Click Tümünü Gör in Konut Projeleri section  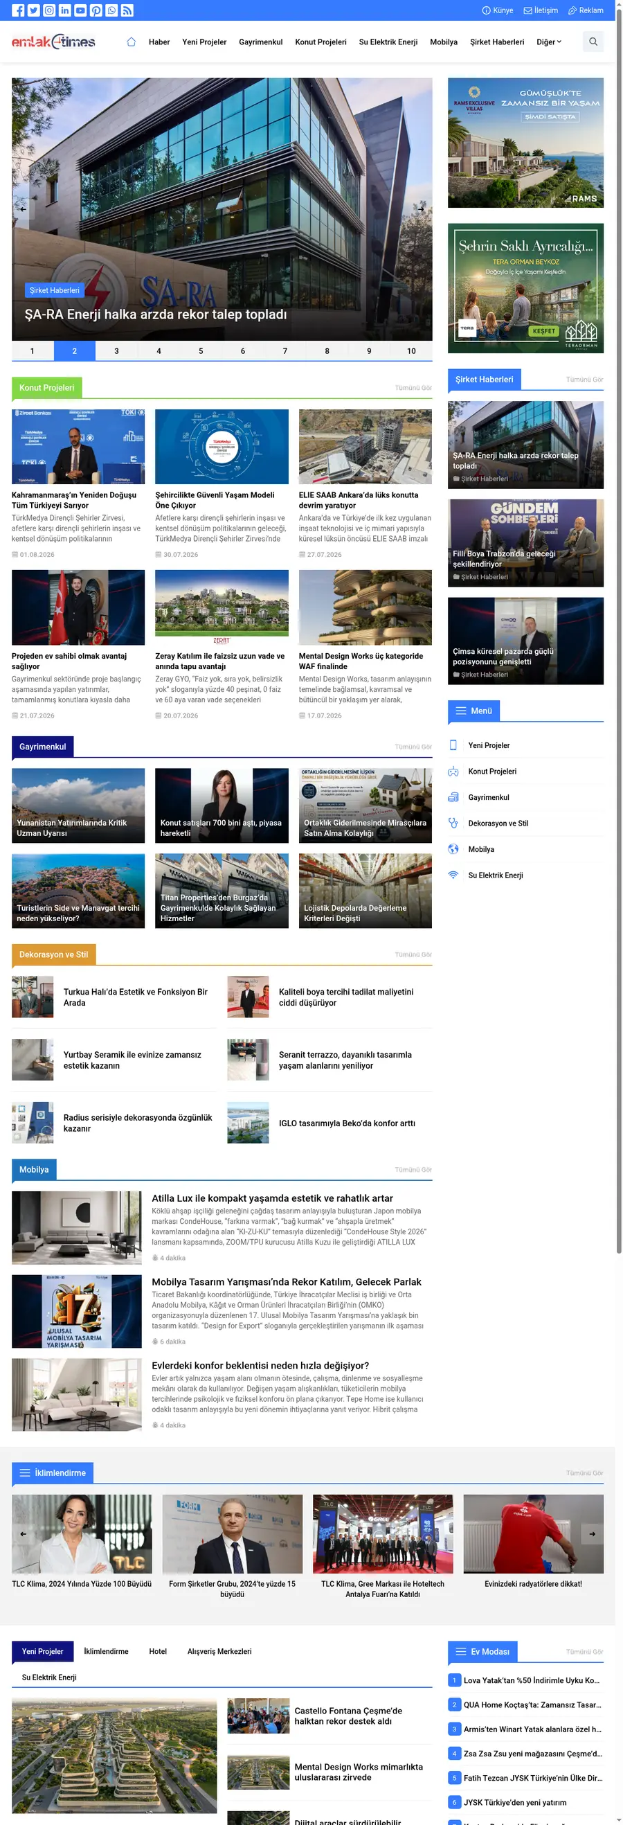point(413,388)
